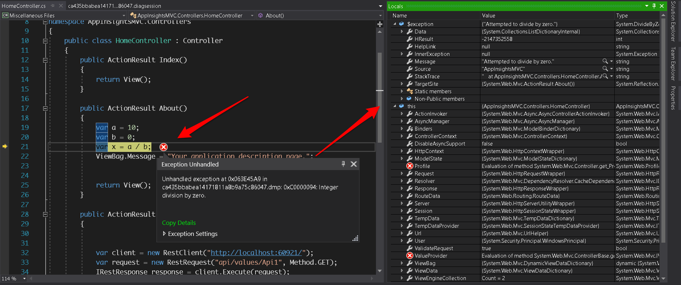Select the HelpLink property icon
Image resolution: width=681 pixels, height=285 pixels.
(410, 46)
